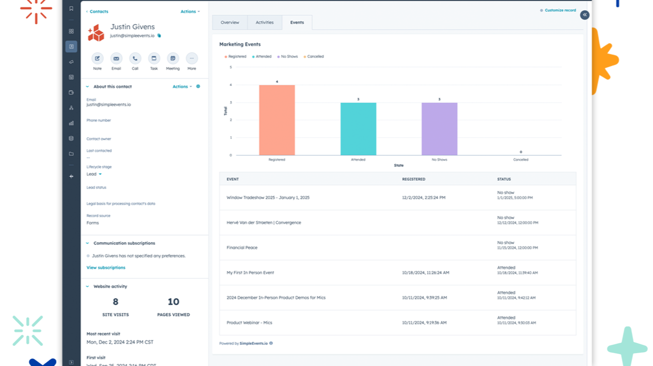The width and height of the screenshot is (653, 366).
Task: Click the orange Registered bar in the chart
Action: pos(277,120)
